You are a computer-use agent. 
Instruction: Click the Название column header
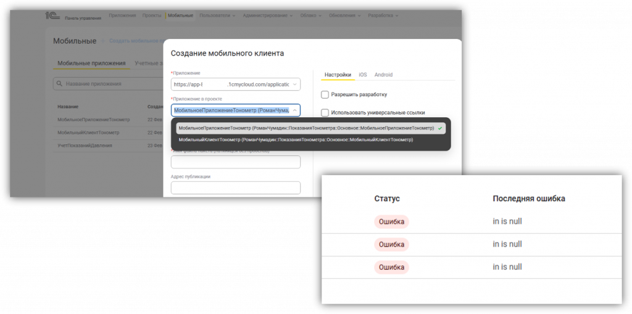(x=68, y=107)
